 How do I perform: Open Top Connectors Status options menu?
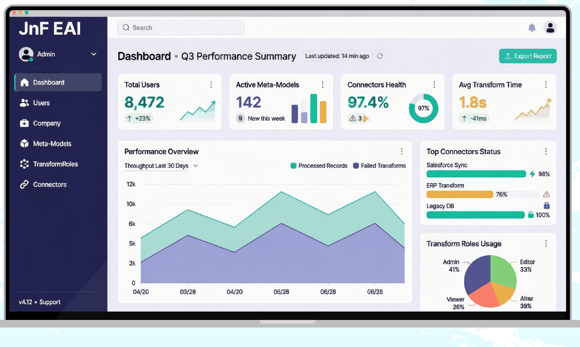546,151
